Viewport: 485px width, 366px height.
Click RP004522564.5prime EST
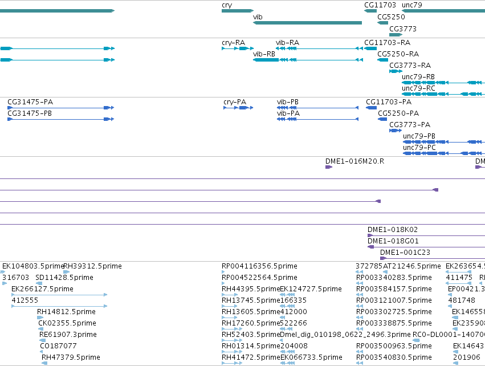click(x=223, y=283)
